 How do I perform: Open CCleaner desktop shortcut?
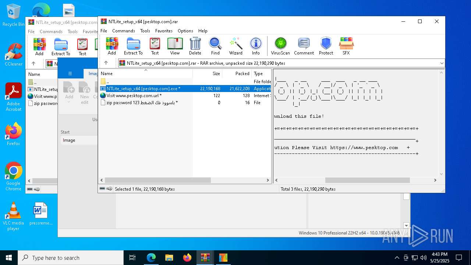coord(14,54)
